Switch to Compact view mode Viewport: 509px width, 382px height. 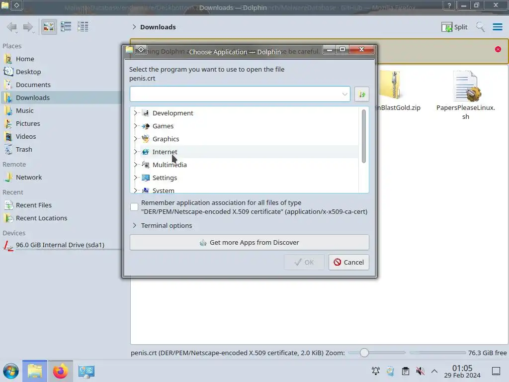click(66, 27)
